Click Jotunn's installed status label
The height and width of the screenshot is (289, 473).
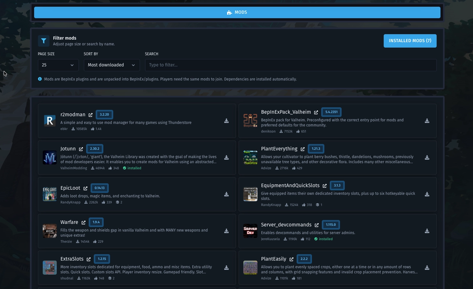[132, 168]
